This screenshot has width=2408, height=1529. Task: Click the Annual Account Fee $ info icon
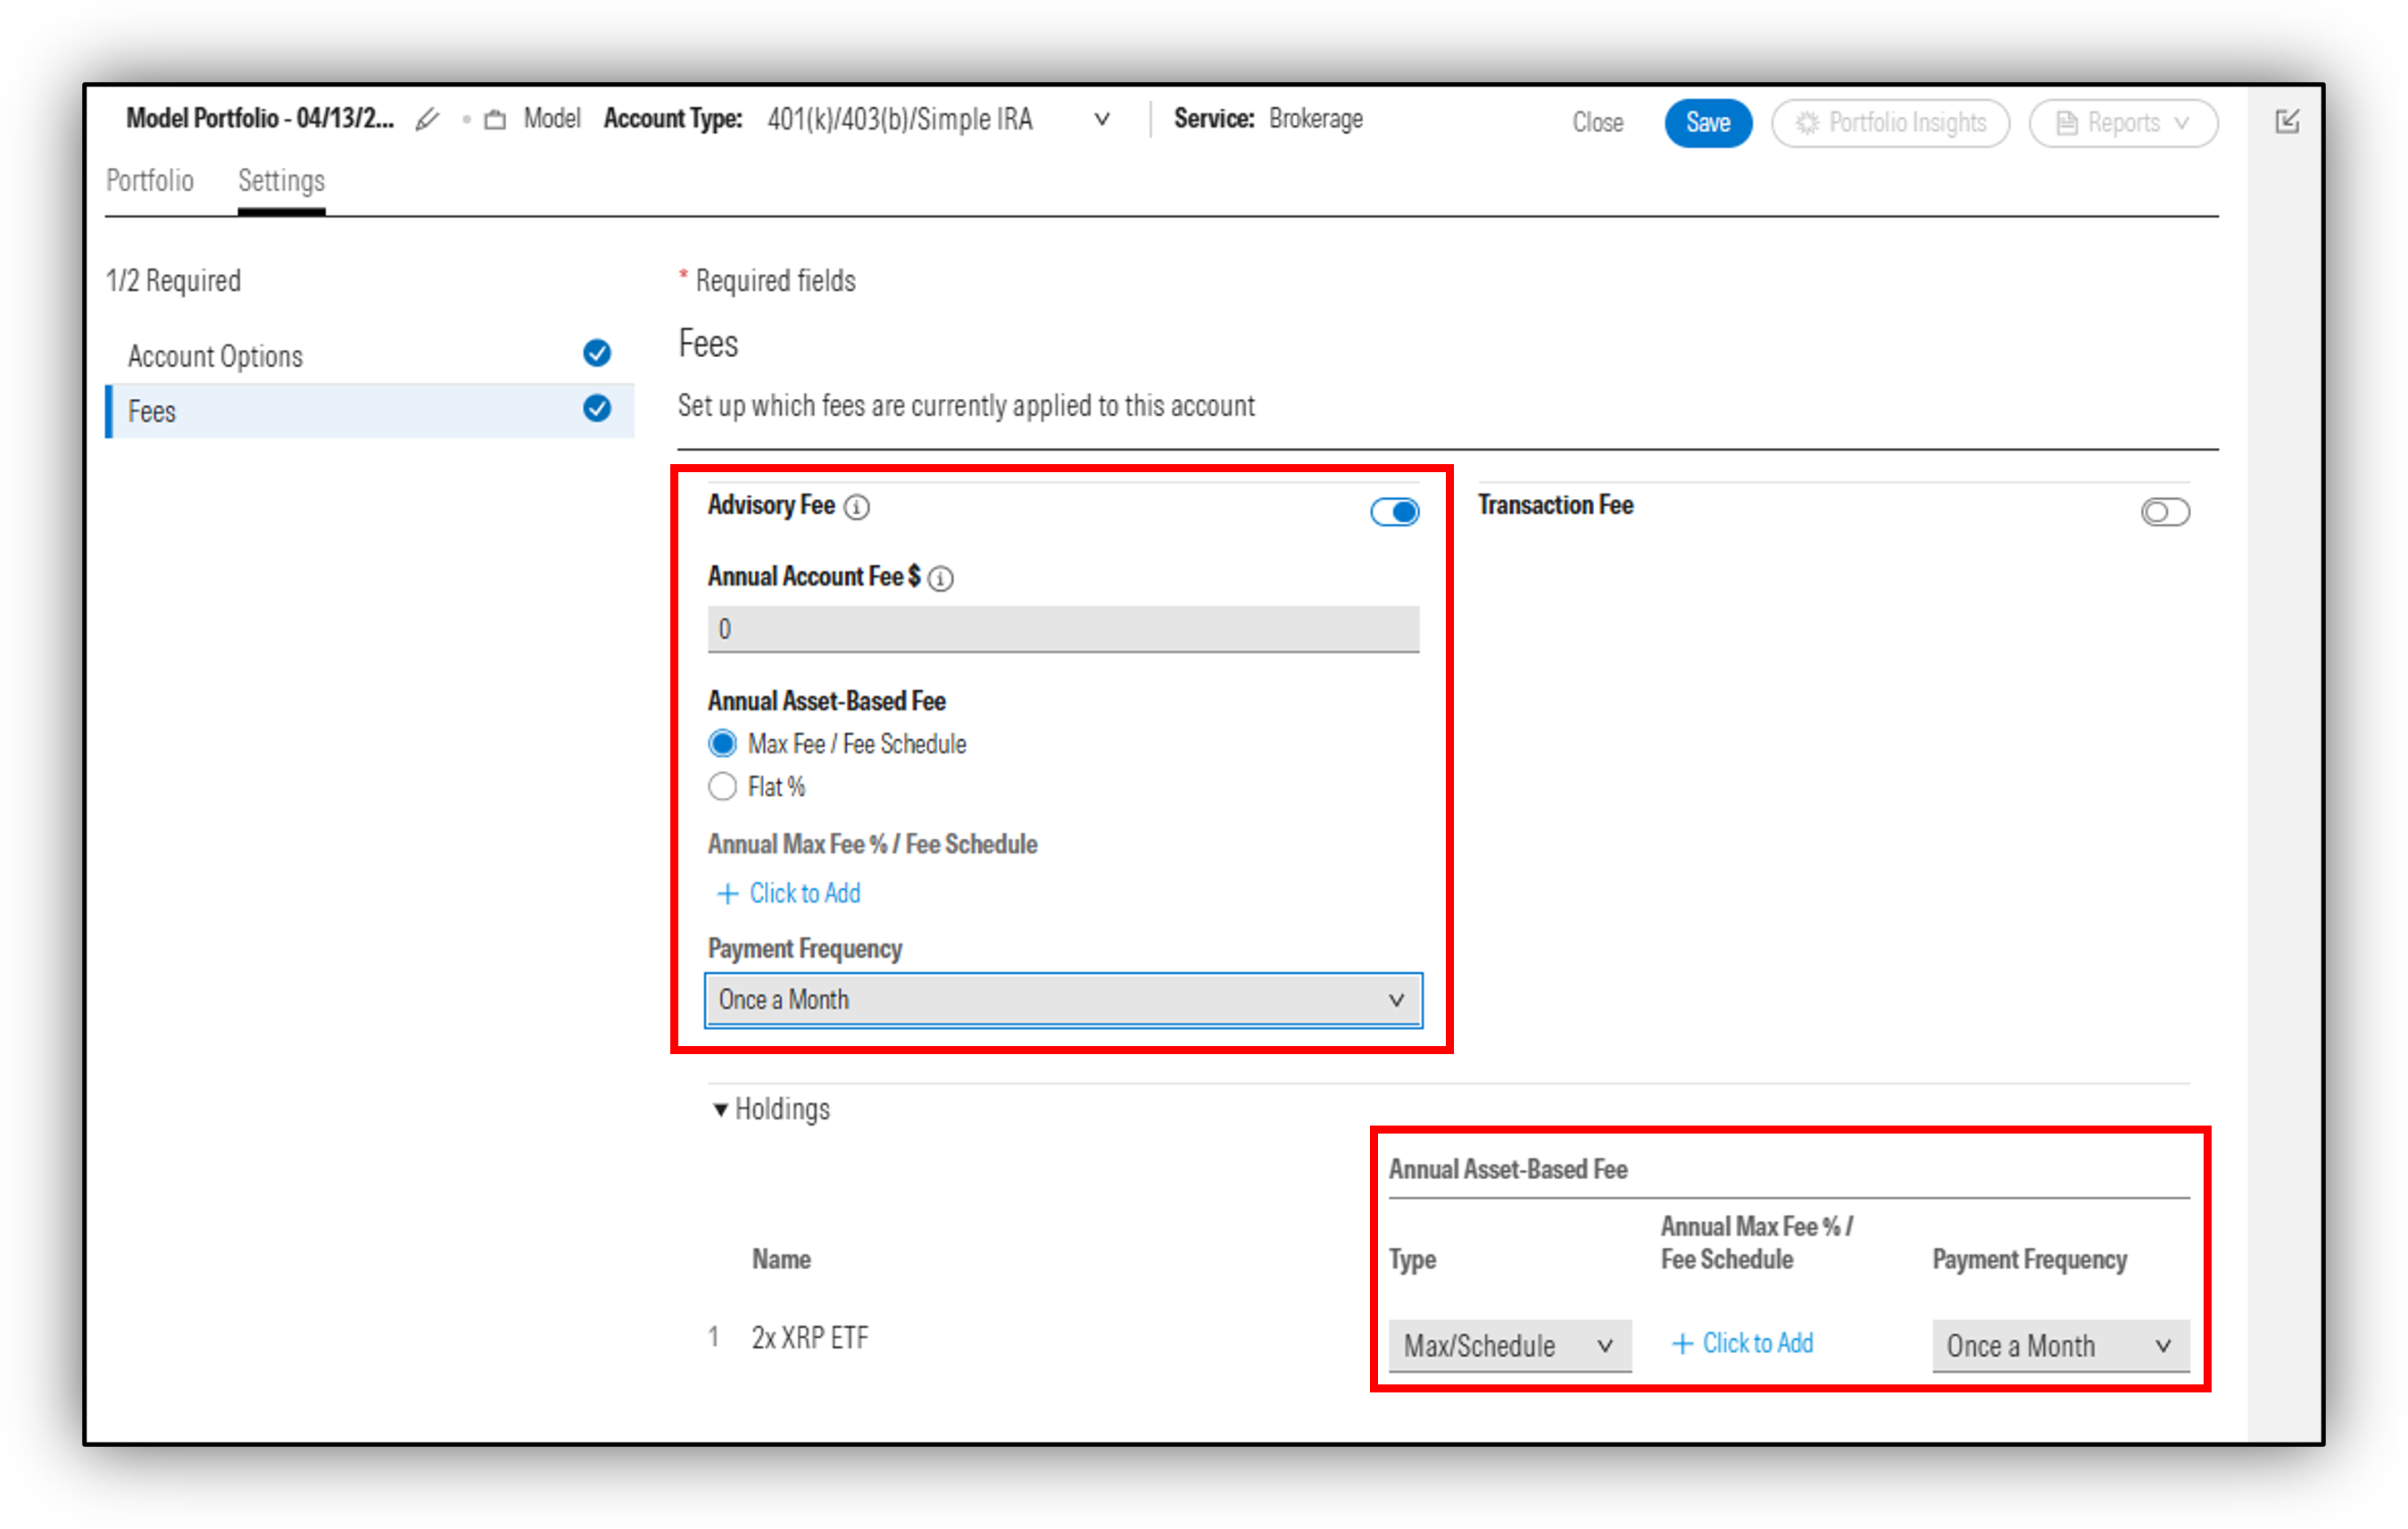[941, 578]
